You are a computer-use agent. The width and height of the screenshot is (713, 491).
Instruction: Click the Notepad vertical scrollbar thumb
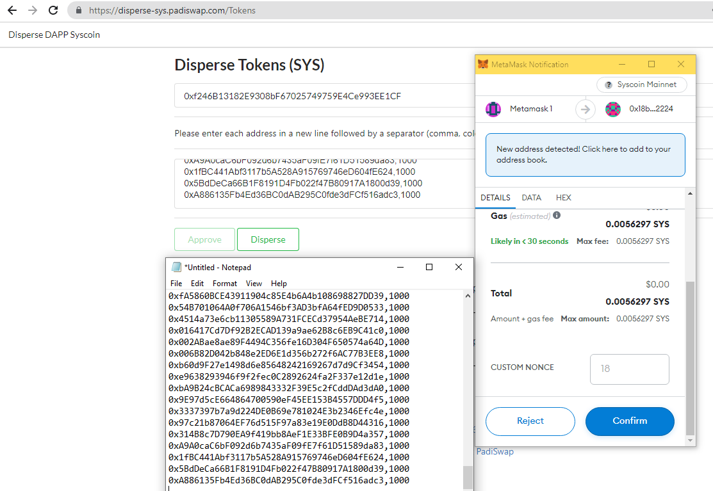(468, 478)
